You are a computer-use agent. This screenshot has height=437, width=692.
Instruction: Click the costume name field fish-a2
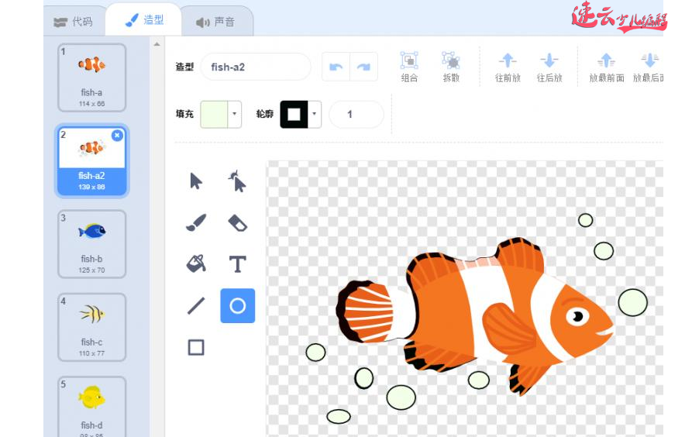(255, 67)
